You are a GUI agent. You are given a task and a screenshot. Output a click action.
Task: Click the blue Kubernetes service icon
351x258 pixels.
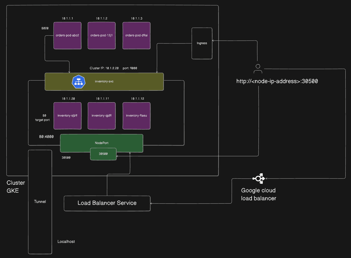point(79,82)
